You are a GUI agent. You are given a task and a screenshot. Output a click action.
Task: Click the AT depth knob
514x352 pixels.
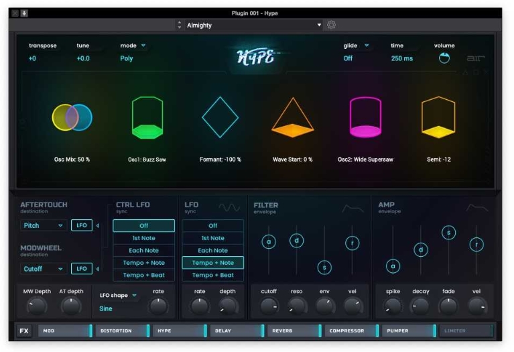[71, 306]
